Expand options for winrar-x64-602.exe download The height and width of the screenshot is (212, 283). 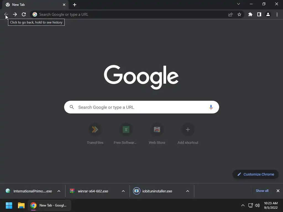pos(123,191)
